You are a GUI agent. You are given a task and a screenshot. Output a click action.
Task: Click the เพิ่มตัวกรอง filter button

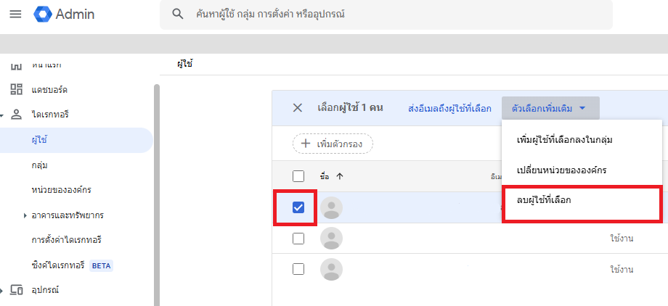(333, 144)
